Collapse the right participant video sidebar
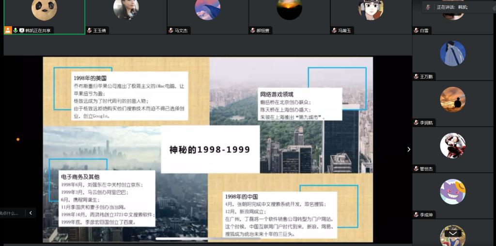496x246 pixels. coord(408,149)
